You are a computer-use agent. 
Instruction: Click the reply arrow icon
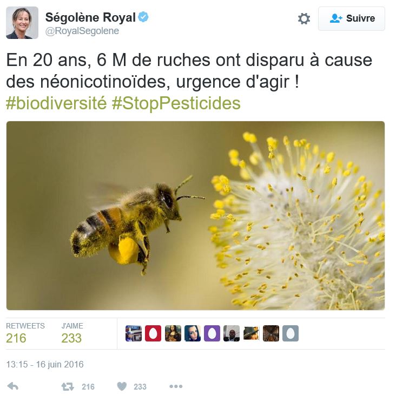click(13, 386)
